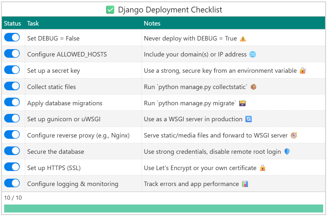Switch off the Set up a secret key toggle

[x=12, y=70]
